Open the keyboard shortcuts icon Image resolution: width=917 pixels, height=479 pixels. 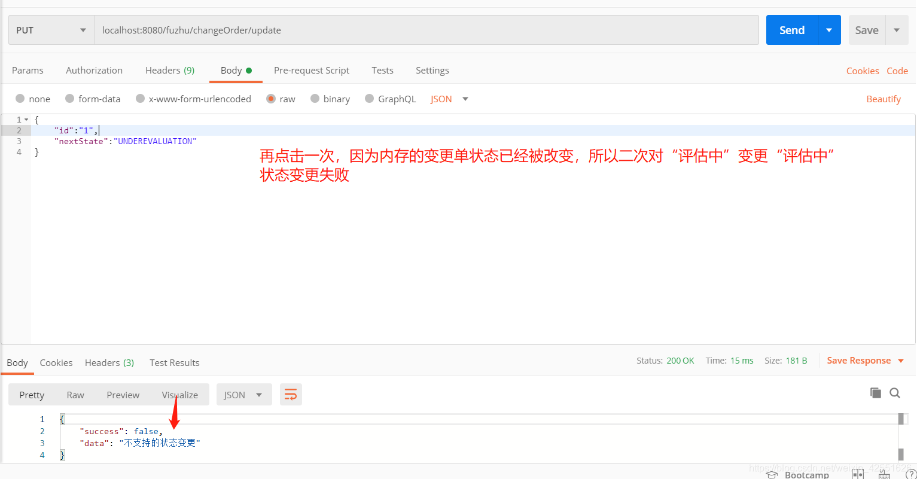pos(884,475)
